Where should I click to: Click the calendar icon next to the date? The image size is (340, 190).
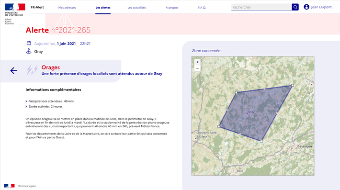tap(29, 43)
